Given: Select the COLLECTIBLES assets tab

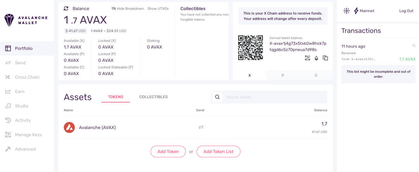Looking at the screenshot, I should click(x=154, y=97).
